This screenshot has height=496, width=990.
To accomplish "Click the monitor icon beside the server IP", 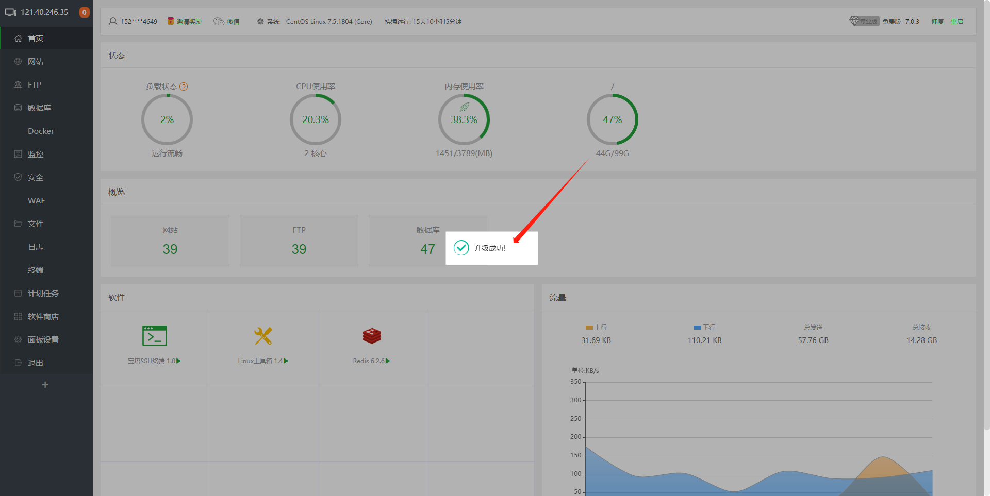I will 11,12.
